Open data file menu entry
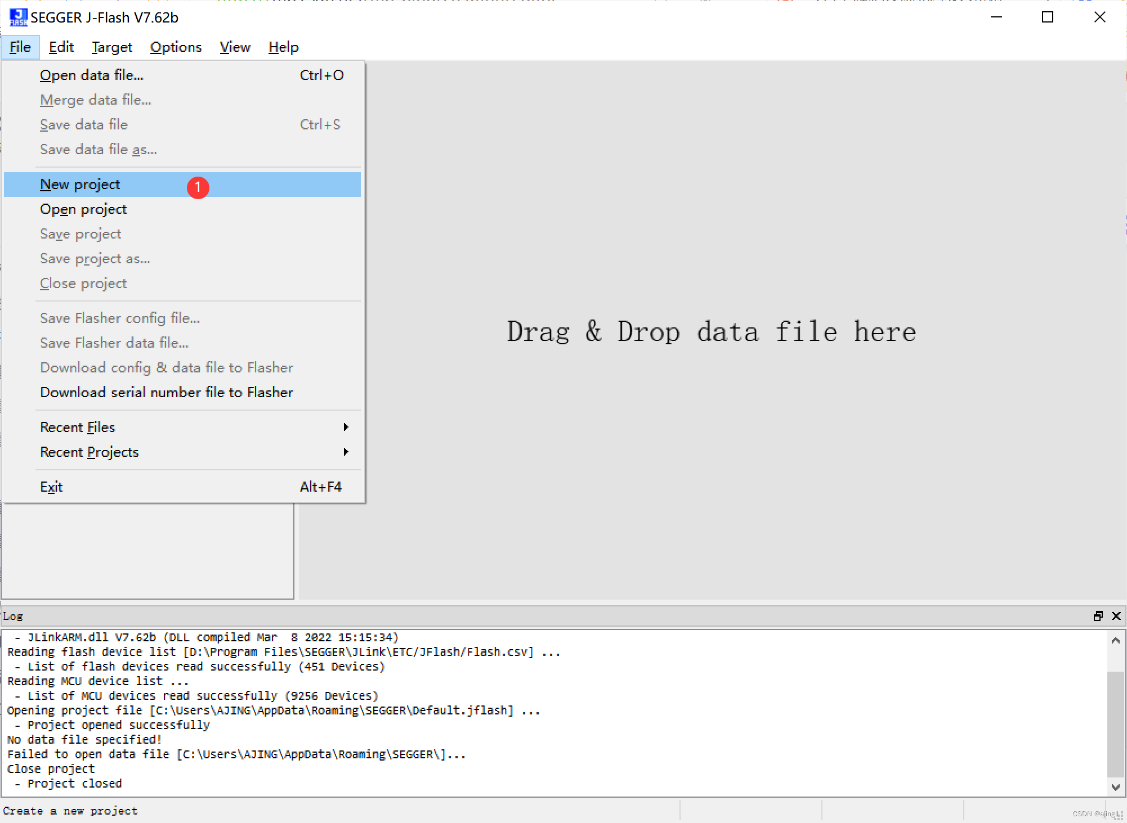1127x823 pixels. 92,75
